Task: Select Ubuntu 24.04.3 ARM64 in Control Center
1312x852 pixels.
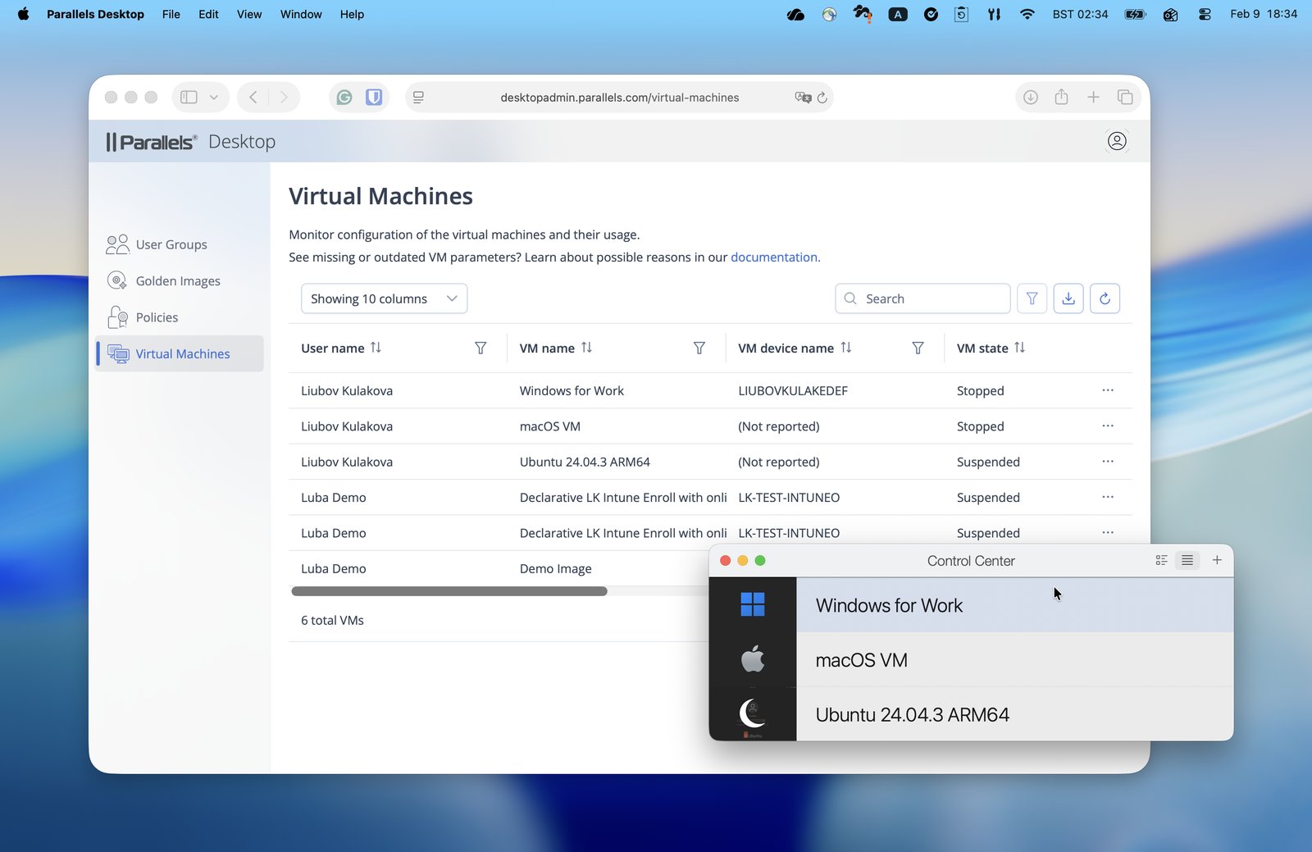Action: tap(1014, 714)
